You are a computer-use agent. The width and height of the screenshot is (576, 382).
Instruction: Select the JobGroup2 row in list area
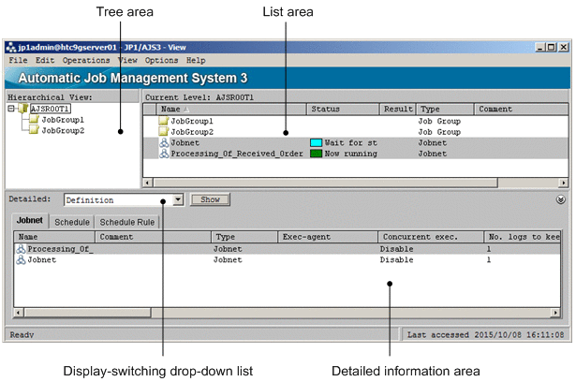point(356,131)
